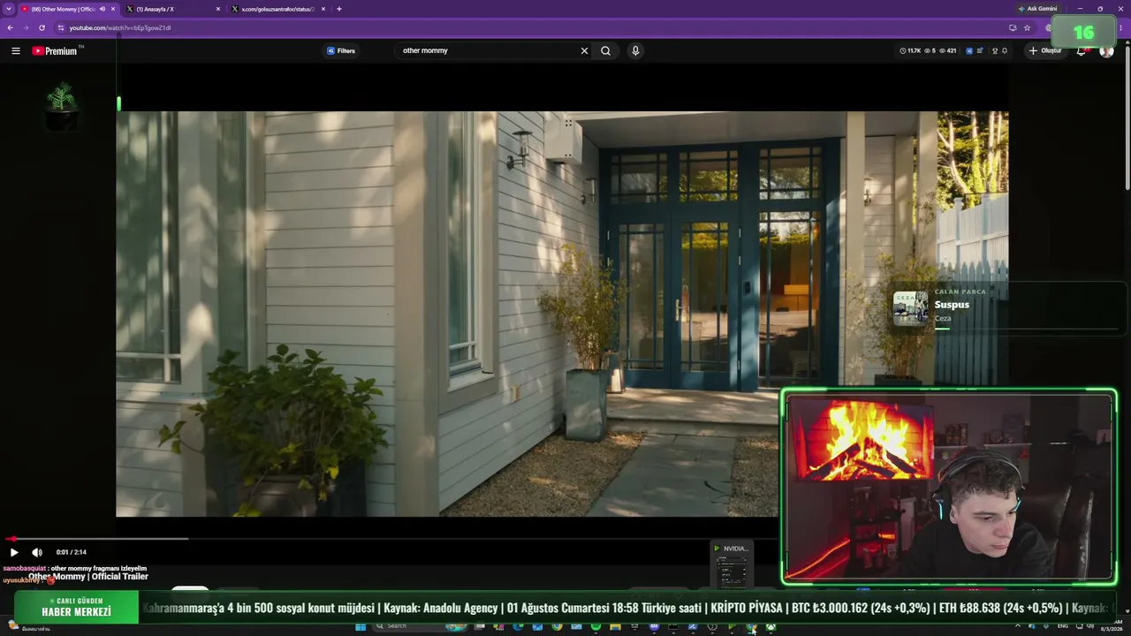Mute the audio-playing YouTube tab
This screenshot has height=636, width=1131.
[102, 9]
